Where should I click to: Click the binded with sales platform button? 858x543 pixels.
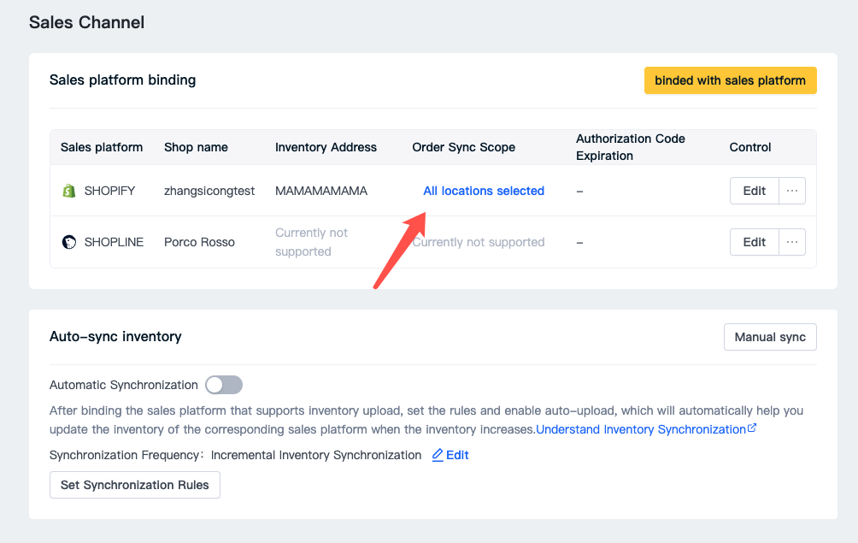[x=730, y=80]
